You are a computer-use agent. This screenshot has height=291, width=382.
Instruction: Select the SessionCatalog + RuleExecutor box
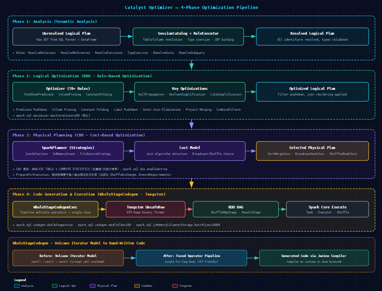188,37
